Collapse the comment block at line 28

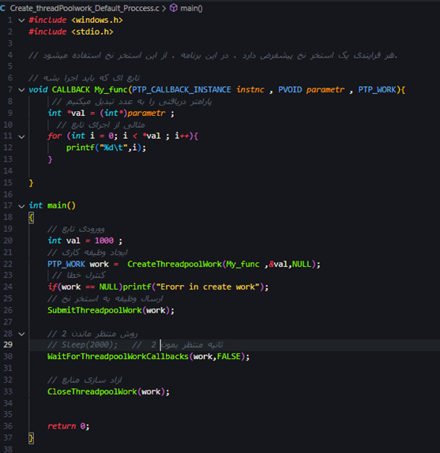pyautogui.click(x=21, y=334)
